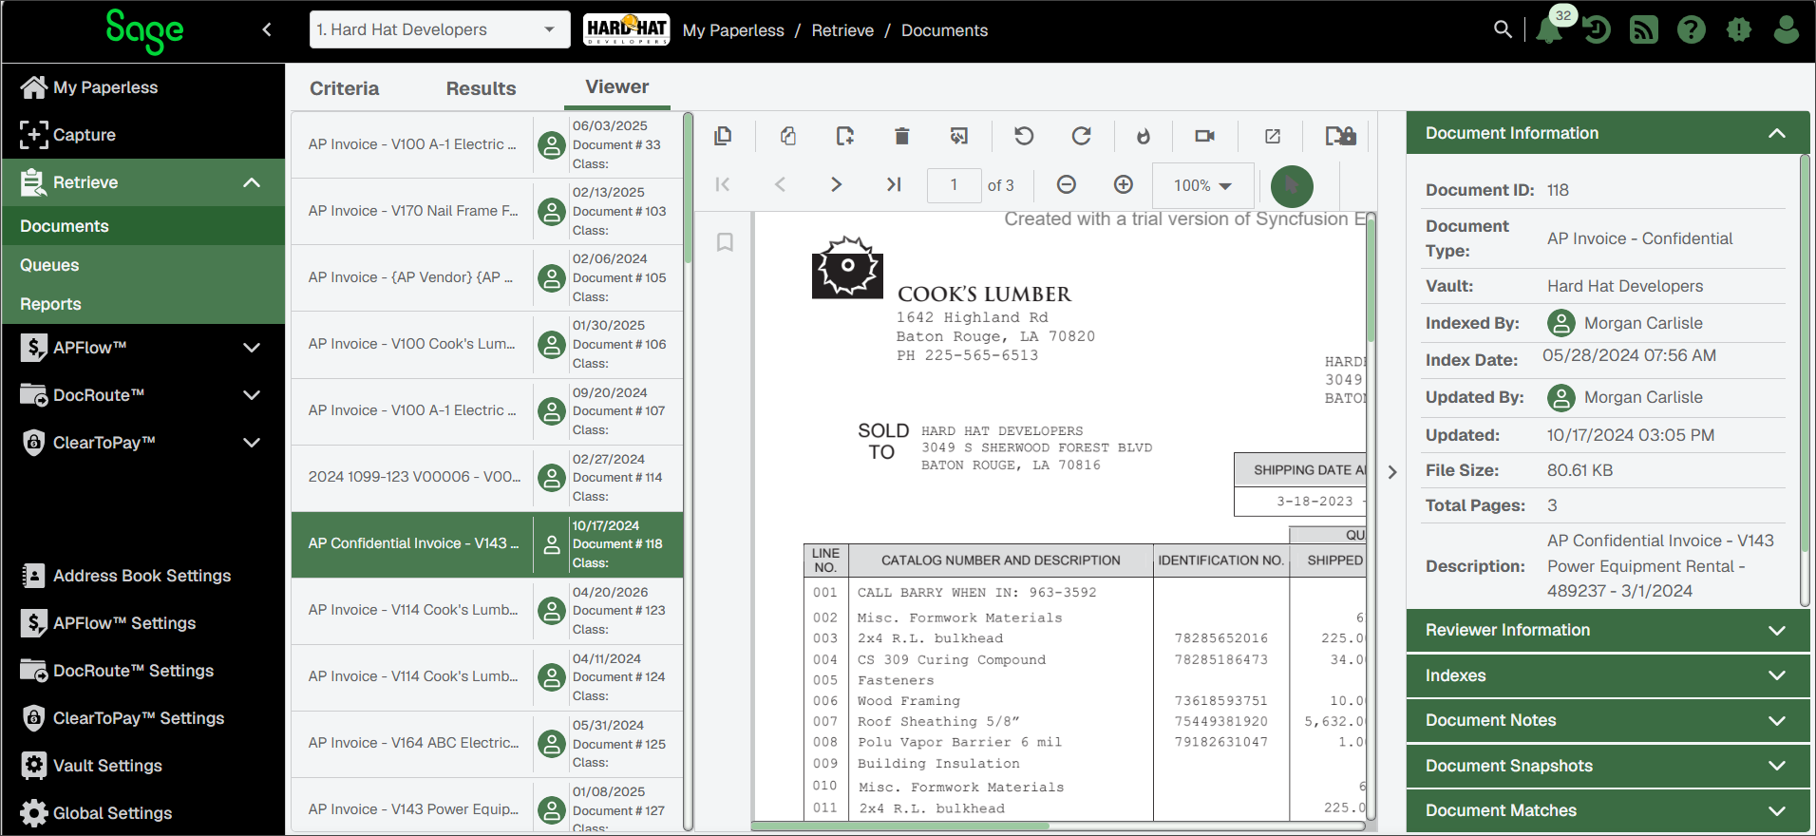Open the RSS feed icon
The image size is (1816, 836).
point(1644,29)
